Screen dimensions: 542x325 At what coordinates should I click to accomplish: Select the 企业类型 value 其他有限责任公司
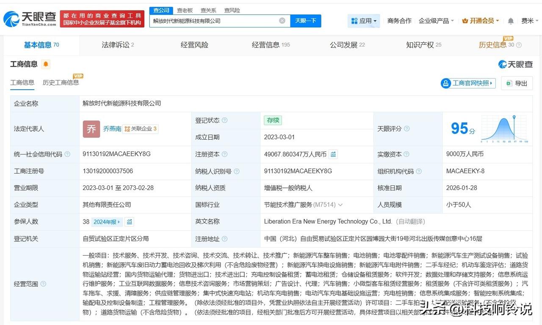[107, 205]
